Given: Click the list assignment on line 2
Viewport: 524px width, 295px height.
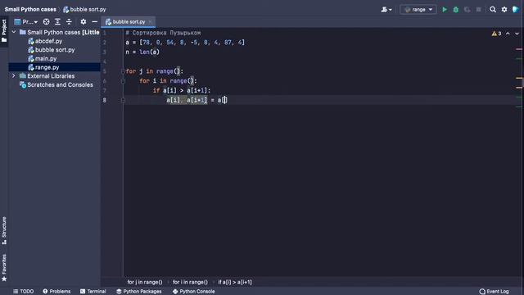Looking at the screenshot, I should 185,43.
